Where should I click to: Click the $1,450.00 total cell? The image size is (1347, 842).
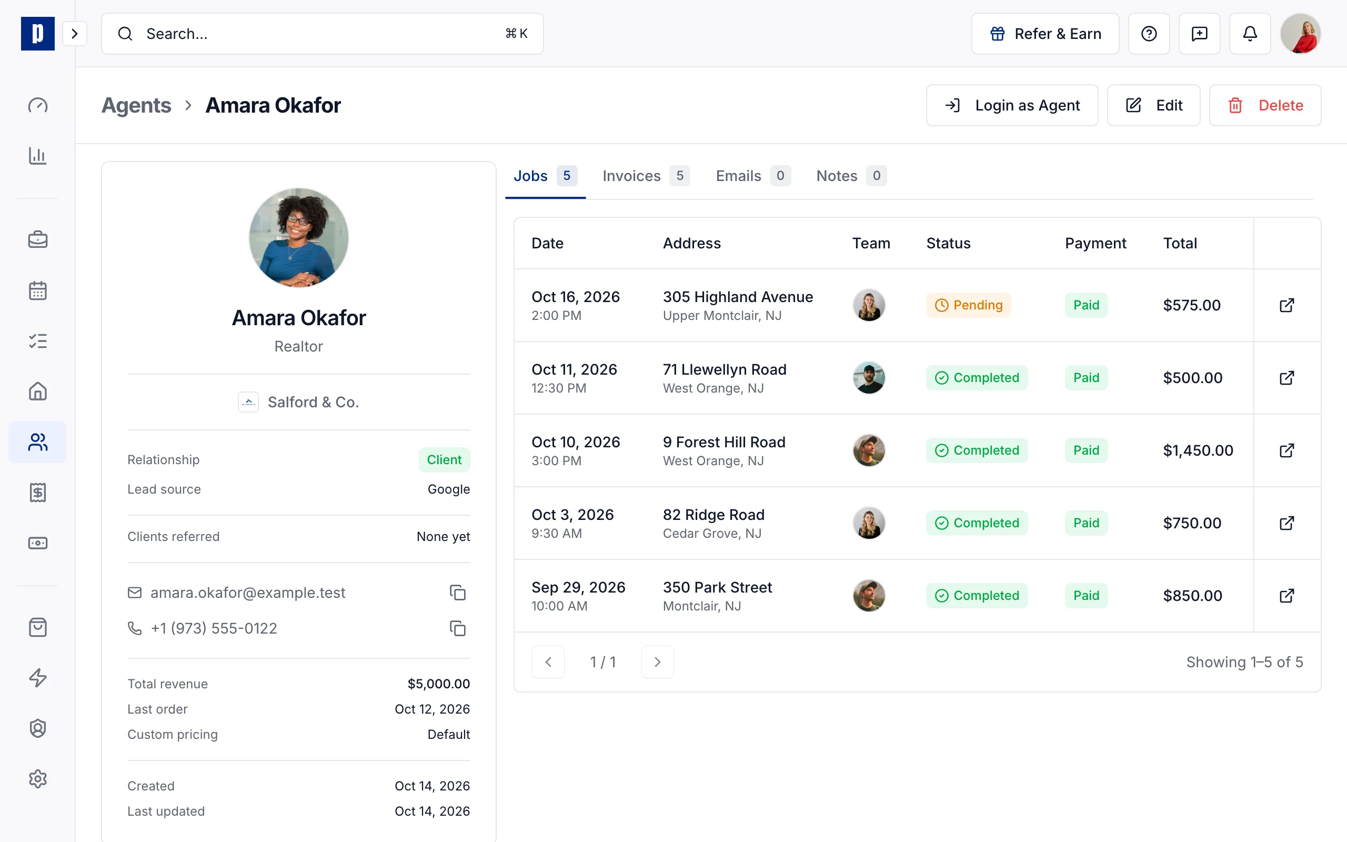(1198, 450)
